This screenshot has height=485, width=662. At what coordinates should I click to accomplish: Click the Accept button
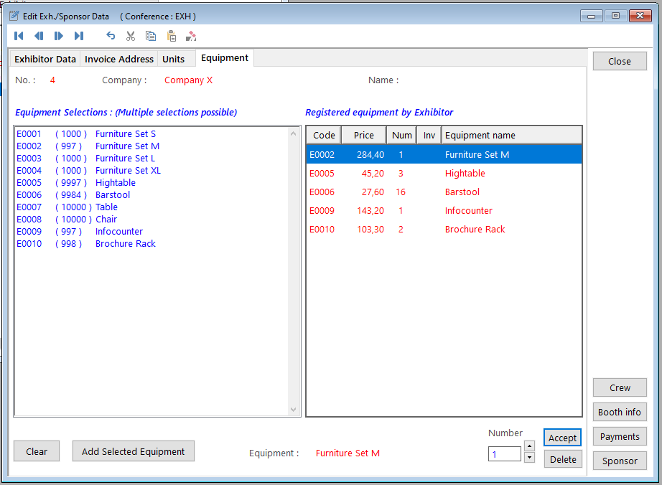pyautogui.click(x=562, y=438)
